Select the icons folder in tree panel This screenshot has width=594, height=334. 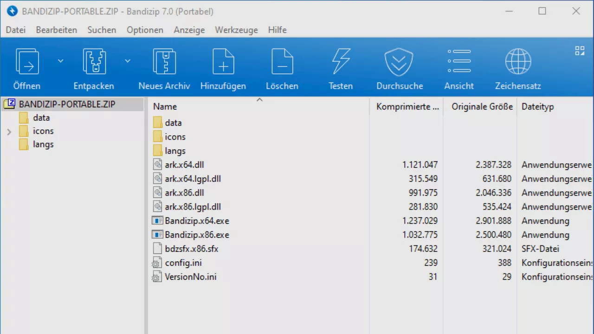pyautogui.click(x=43, y=131)
